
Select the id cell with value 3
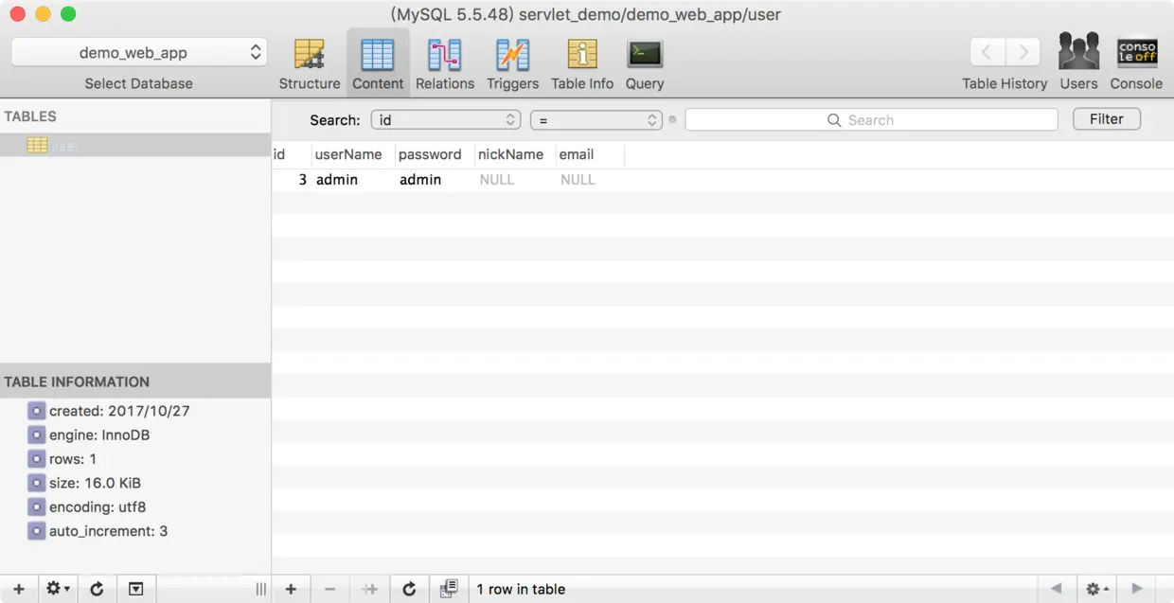pyautogui.click(x=292, y=180)
